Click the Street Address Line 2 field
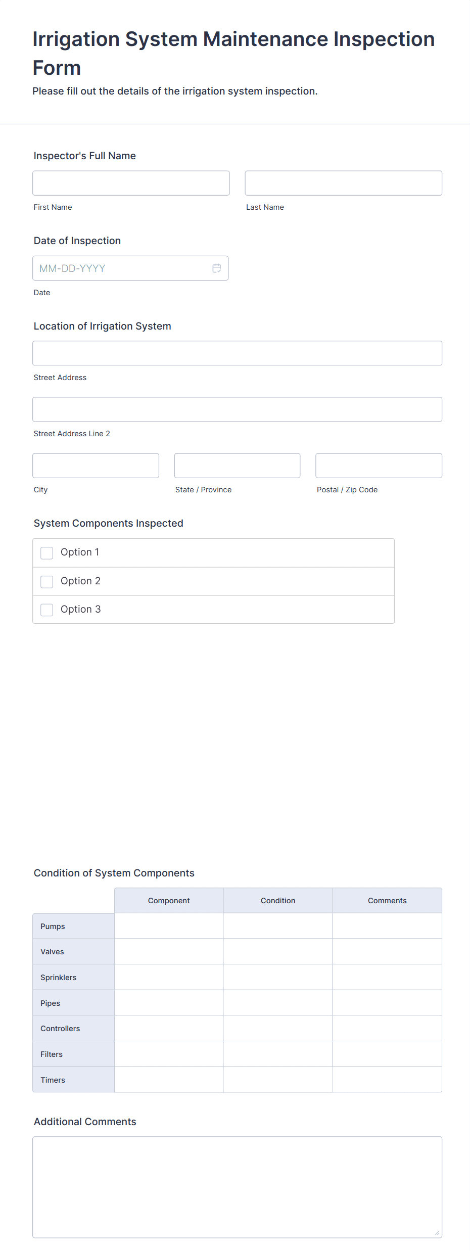This screenshot has height=1251, width=470. coord(237,409)
